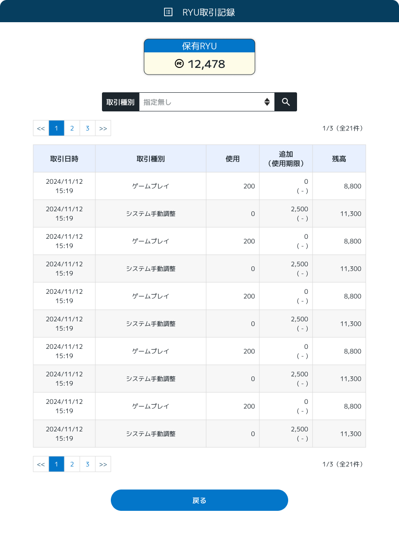Click the 残高 column header
Image resolution: width=399 pixels, height=541 pixels.
(339, 158)
